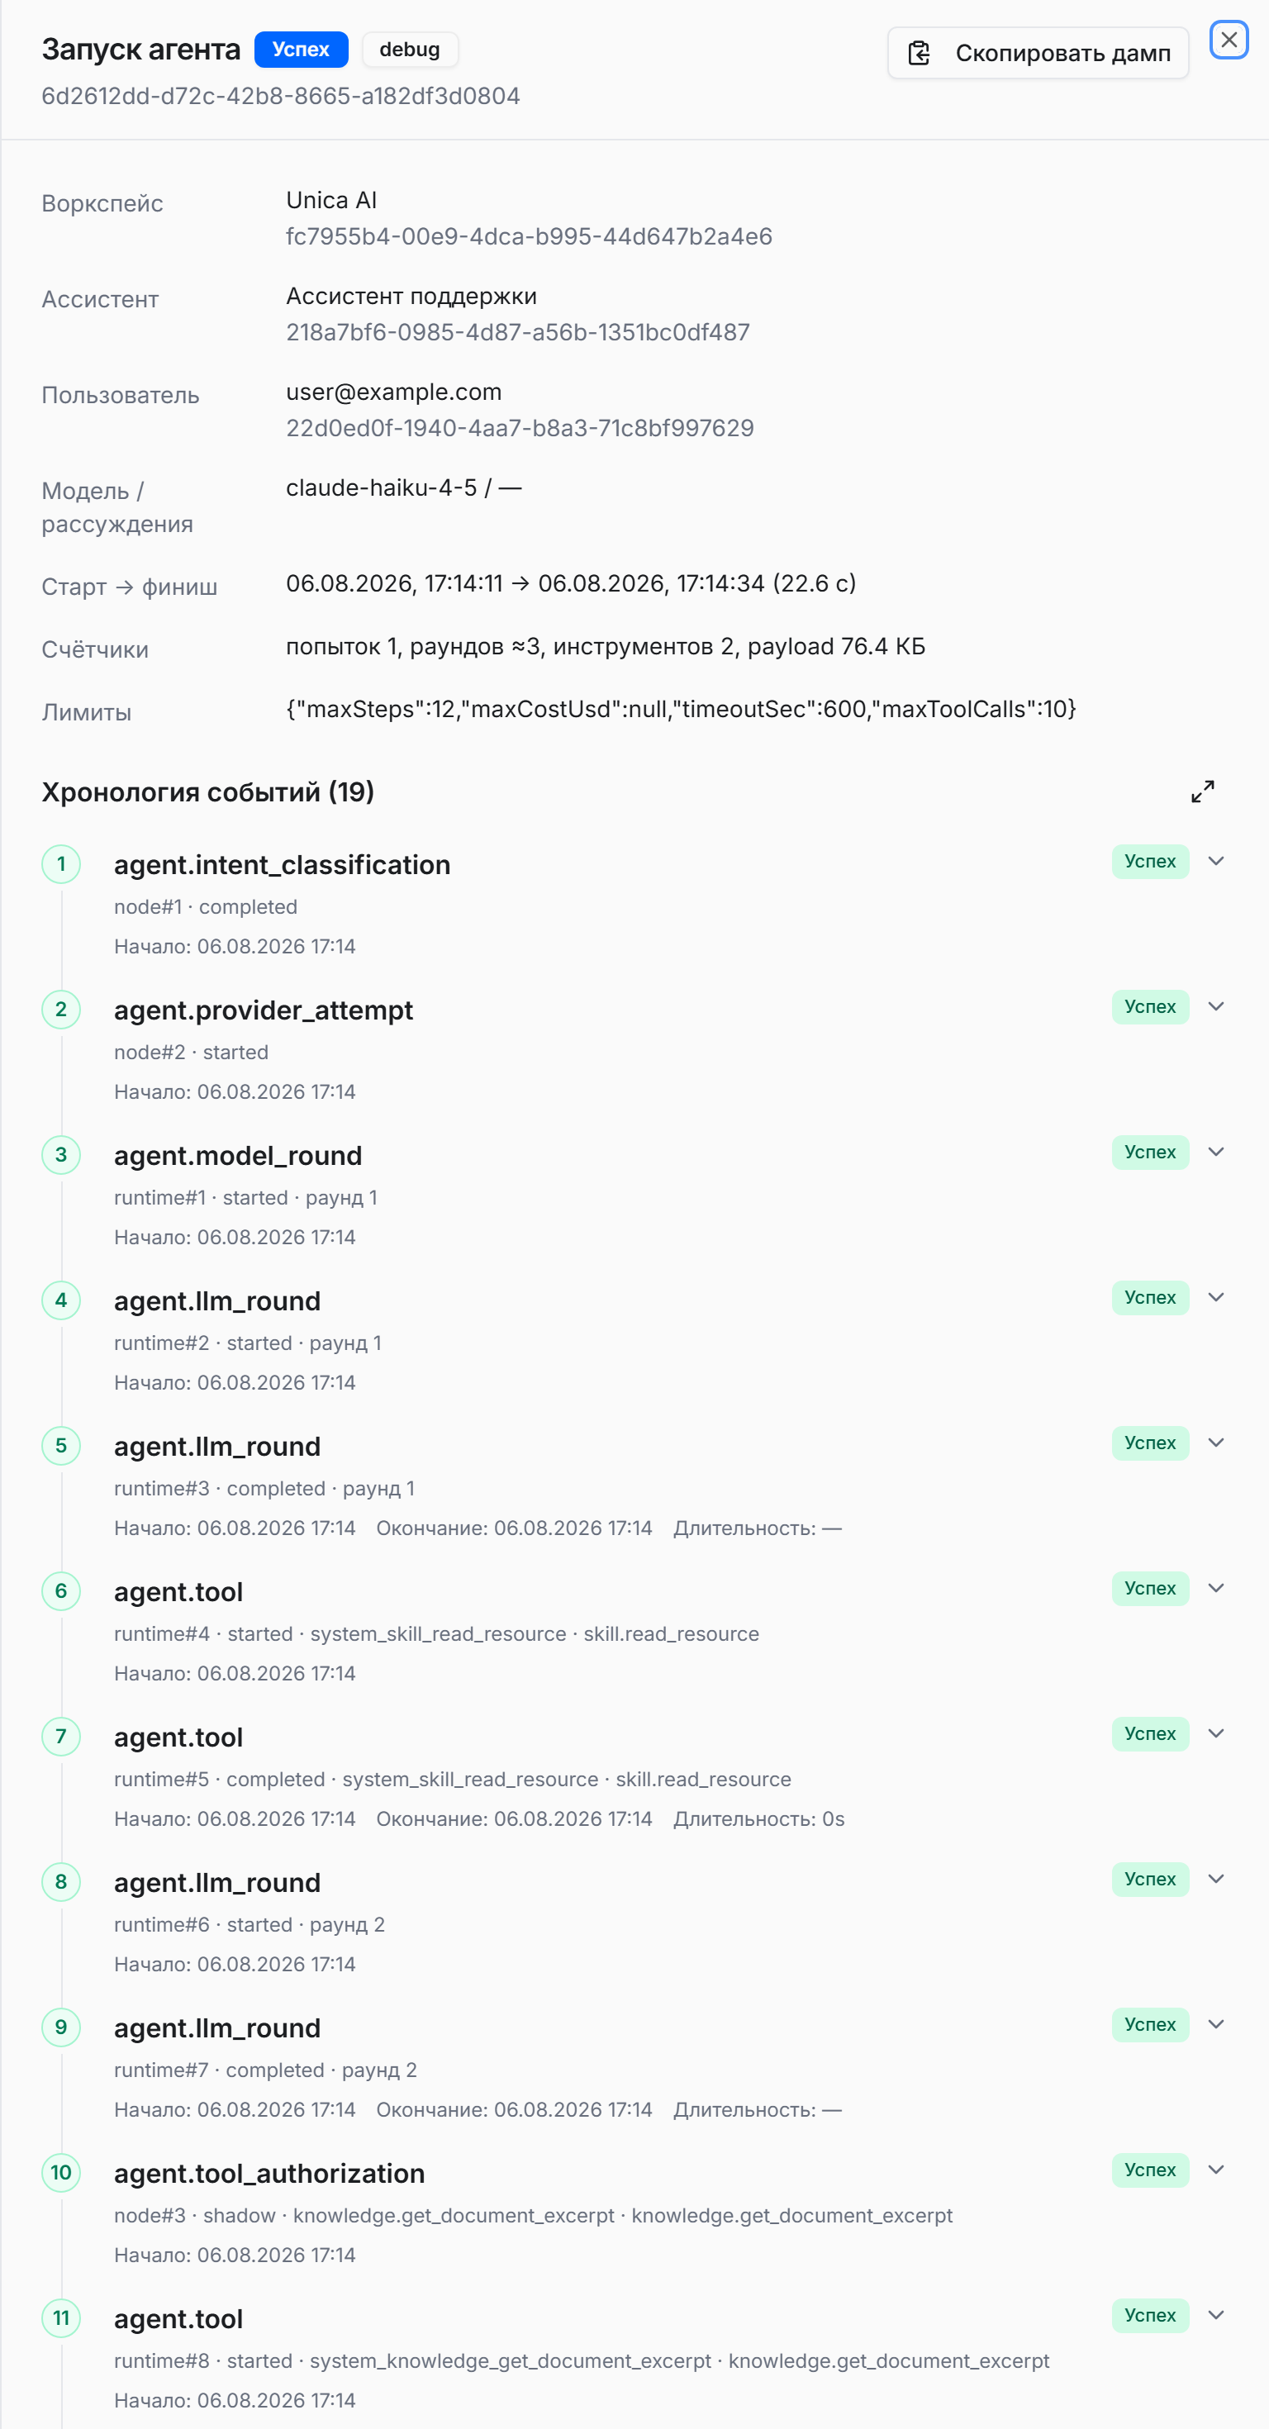Click the workspace ID under Unica AI

pos(529,236)
